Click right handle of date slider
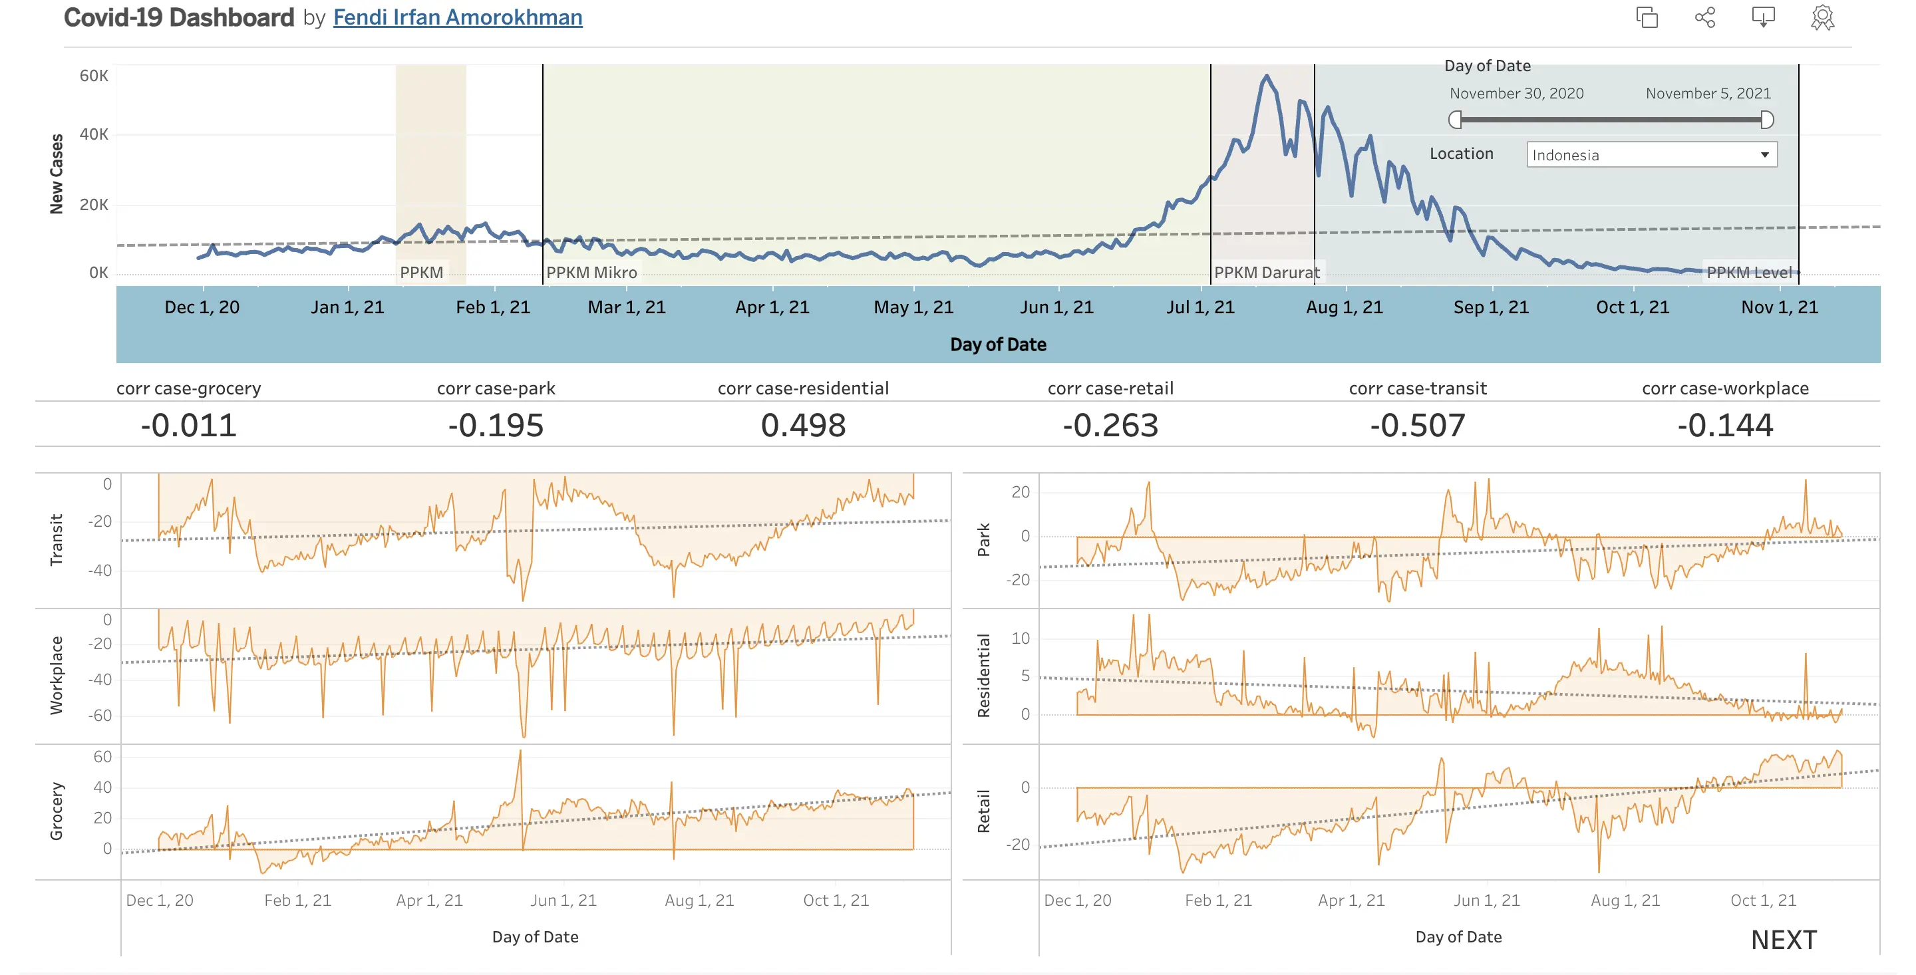The image size is (1916, 975). [1767, 120]
